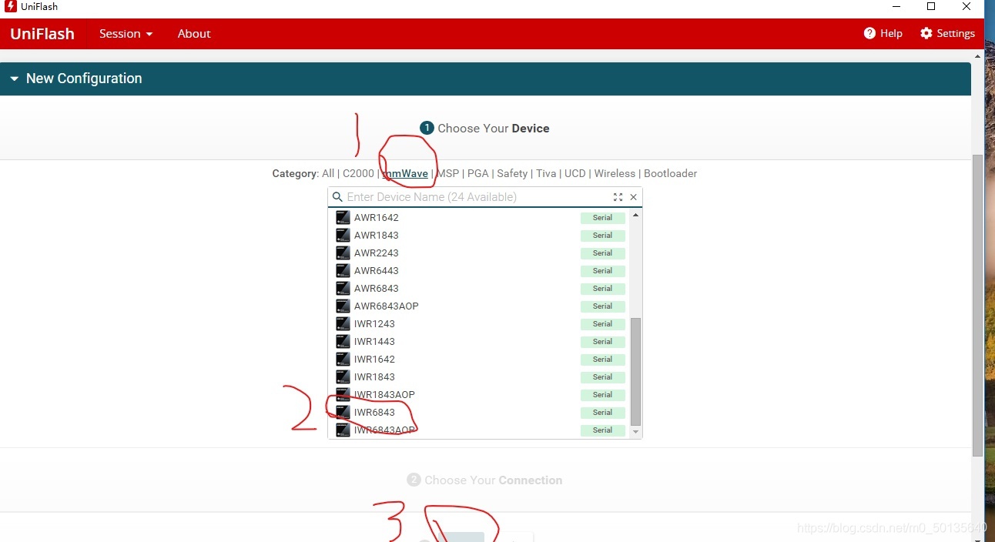The image size is (995, 542).
Task: Open Settings with the gear icon
Action: click(x=947, y=33)
